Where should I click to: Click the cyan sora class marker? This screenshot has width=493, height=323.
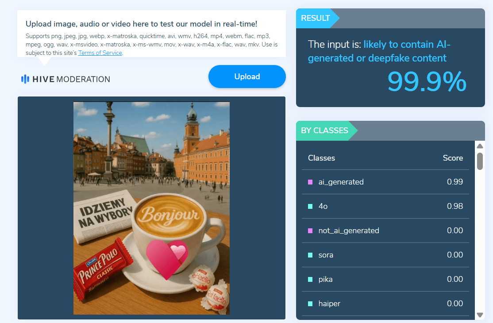click(x=310, y=255)
